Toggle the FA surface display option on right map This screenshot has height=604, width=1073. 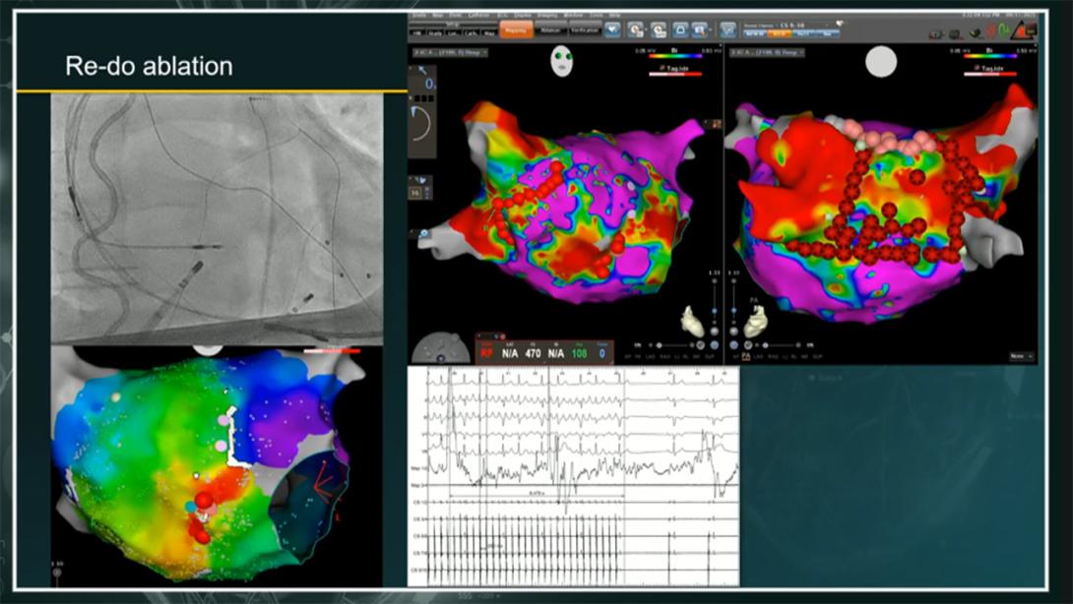coord(746,356)
